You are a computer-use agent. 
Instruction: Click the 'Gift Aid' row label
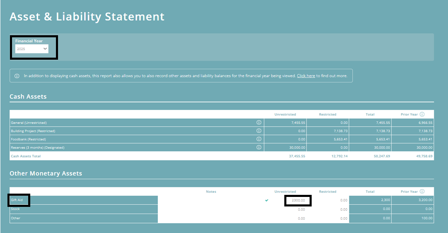click(x=17, y=200)
